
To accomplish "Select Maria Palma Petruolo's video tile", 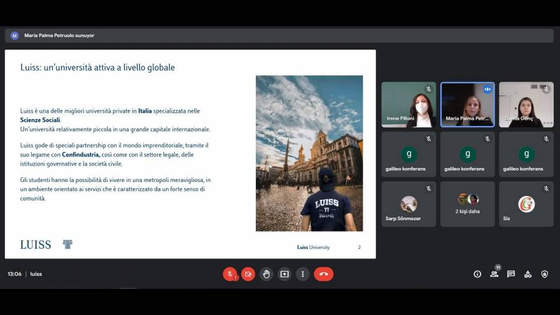I will tap(468, 104).
